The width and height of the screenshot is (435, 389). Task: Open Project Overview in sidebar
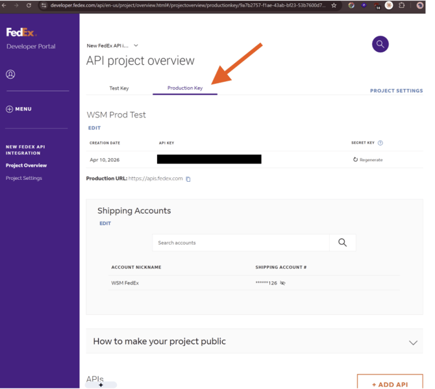(27, 166)
